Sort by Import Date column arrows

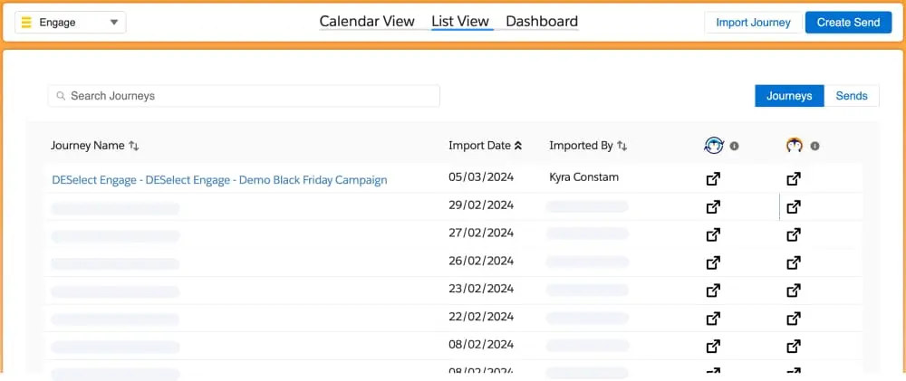click(x=518, y=146)
